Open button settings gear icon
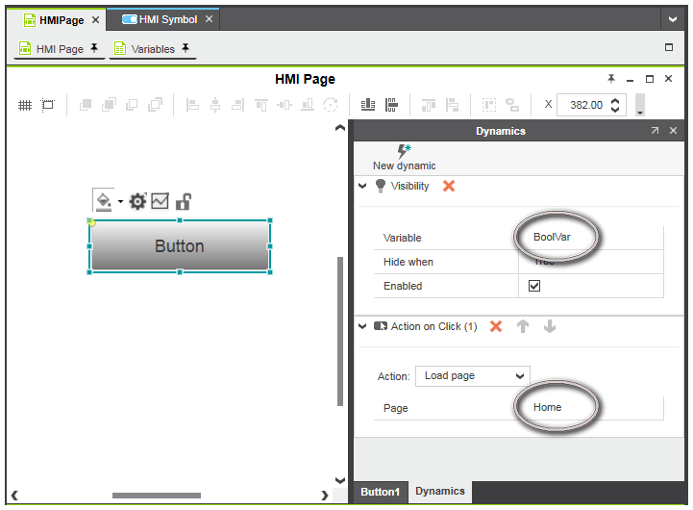693x510 pixels. coord(137,201)
